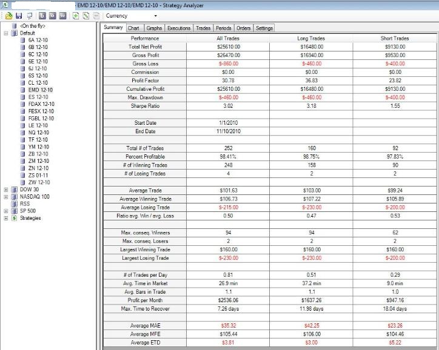
Task: Select instrument FESX 12-10
Action: (x=41, y=111)
